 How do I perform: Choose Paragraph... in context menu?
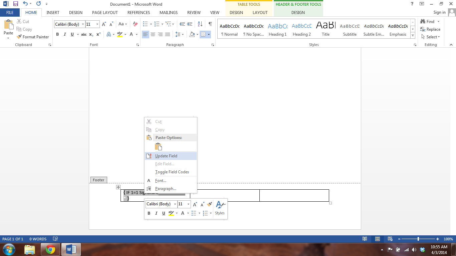point(171,189)
